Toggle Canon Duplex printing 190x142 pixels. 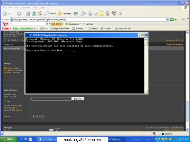(106, 29)
